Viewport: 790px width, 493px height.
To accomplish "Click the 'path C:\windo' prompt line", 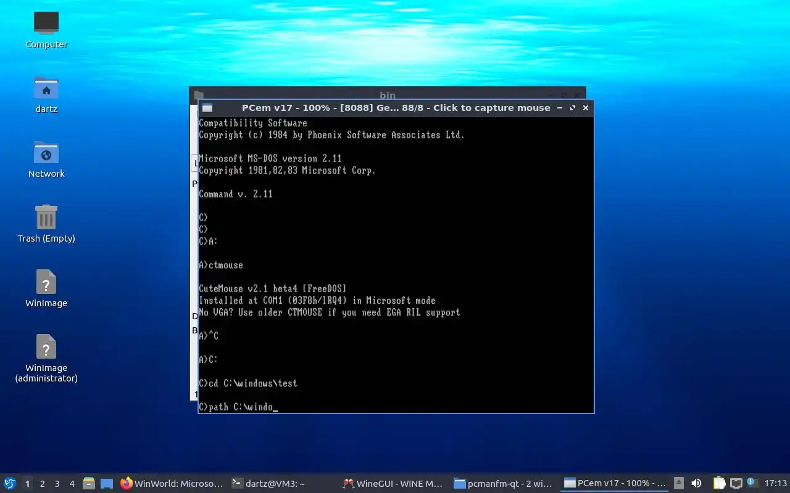I will (x=238, y=407).
